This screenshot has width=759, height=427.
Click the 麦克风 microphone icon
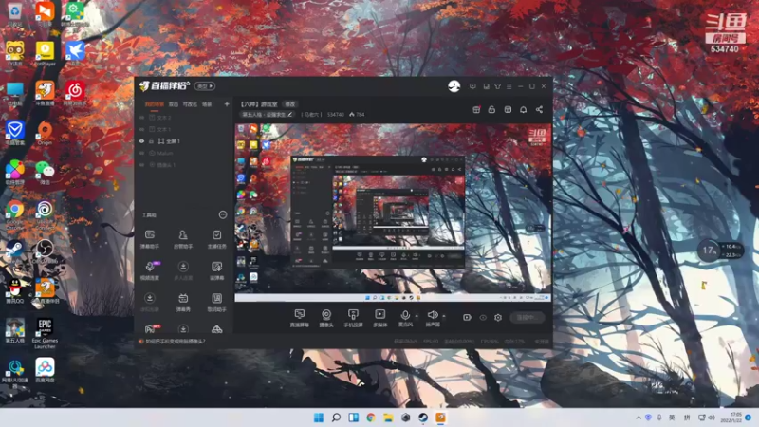pyautogui.click(x=405, y=315)
